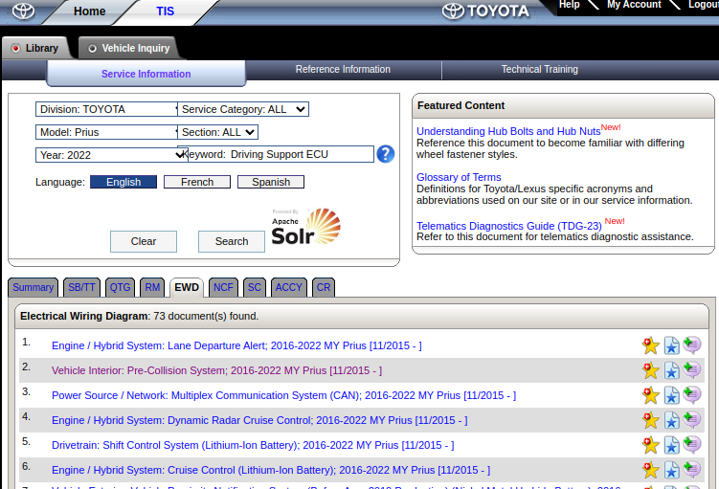Open the RM results tab
Viewport: 719px width, 489px height.
click(152, 287)
